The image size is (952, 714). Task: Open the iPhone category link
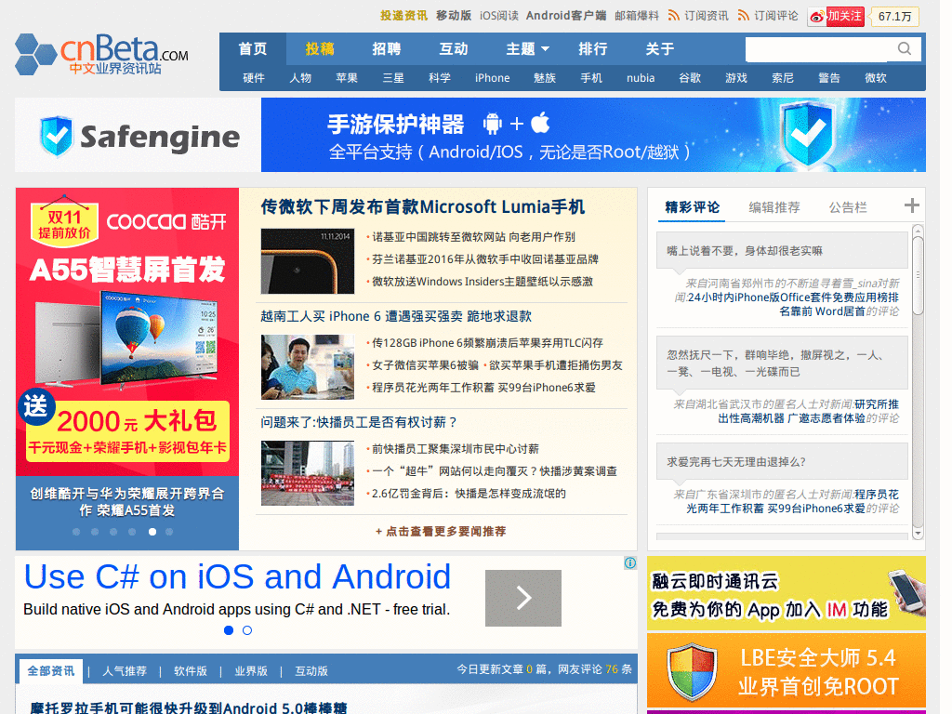click(493, 78)
